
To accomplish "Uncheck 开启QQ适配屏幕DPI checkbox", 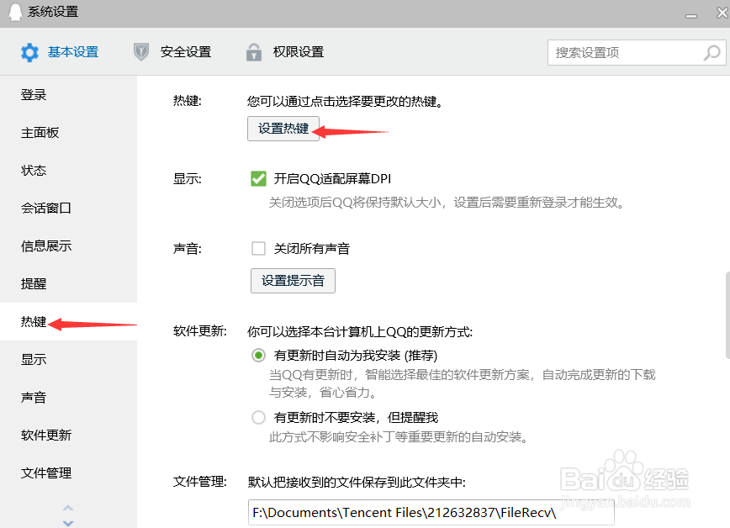I will point(258,179).
